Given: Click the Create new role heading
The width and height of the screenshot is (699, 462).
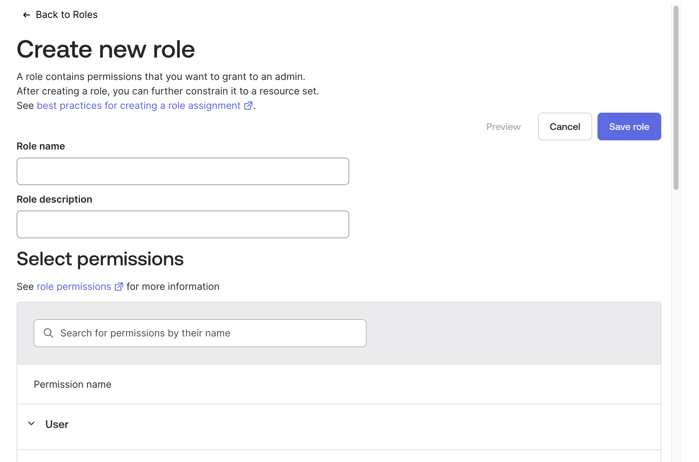Looking at the screenshot, I should tap(106, 49).
